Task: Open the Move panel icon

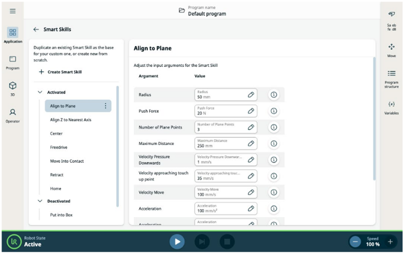Action: pos(391,50)
